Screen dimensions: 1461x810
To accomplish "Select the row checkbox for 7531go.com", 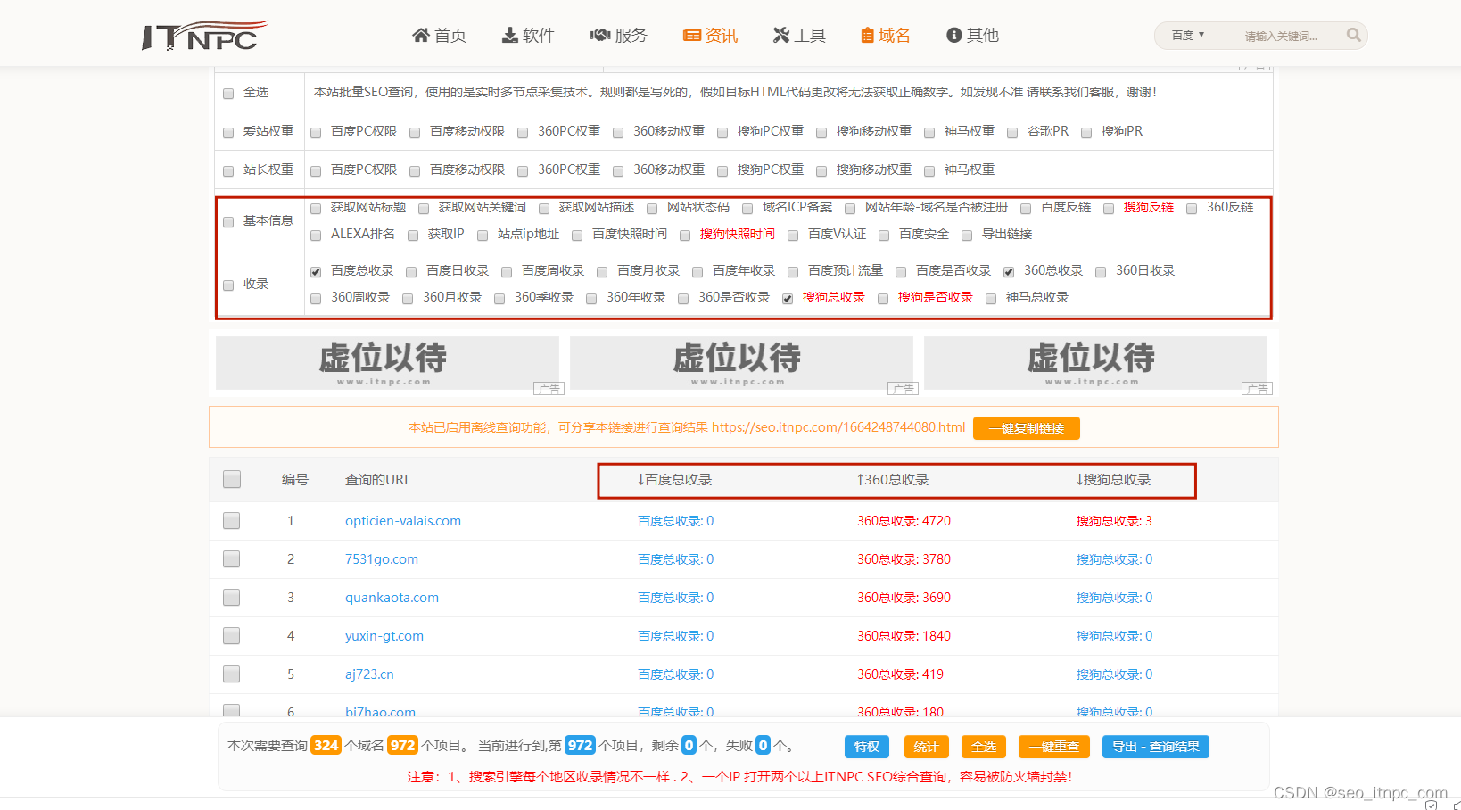I will (x=232, y=558).
